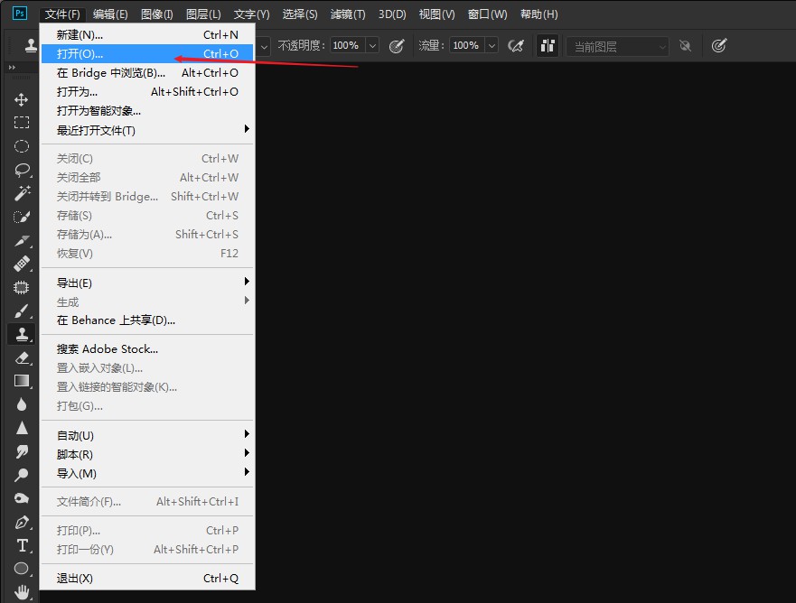This screenshot has width=796, height=603.
Task: Select the Blur droplet tool
Action: click(22, 404)
